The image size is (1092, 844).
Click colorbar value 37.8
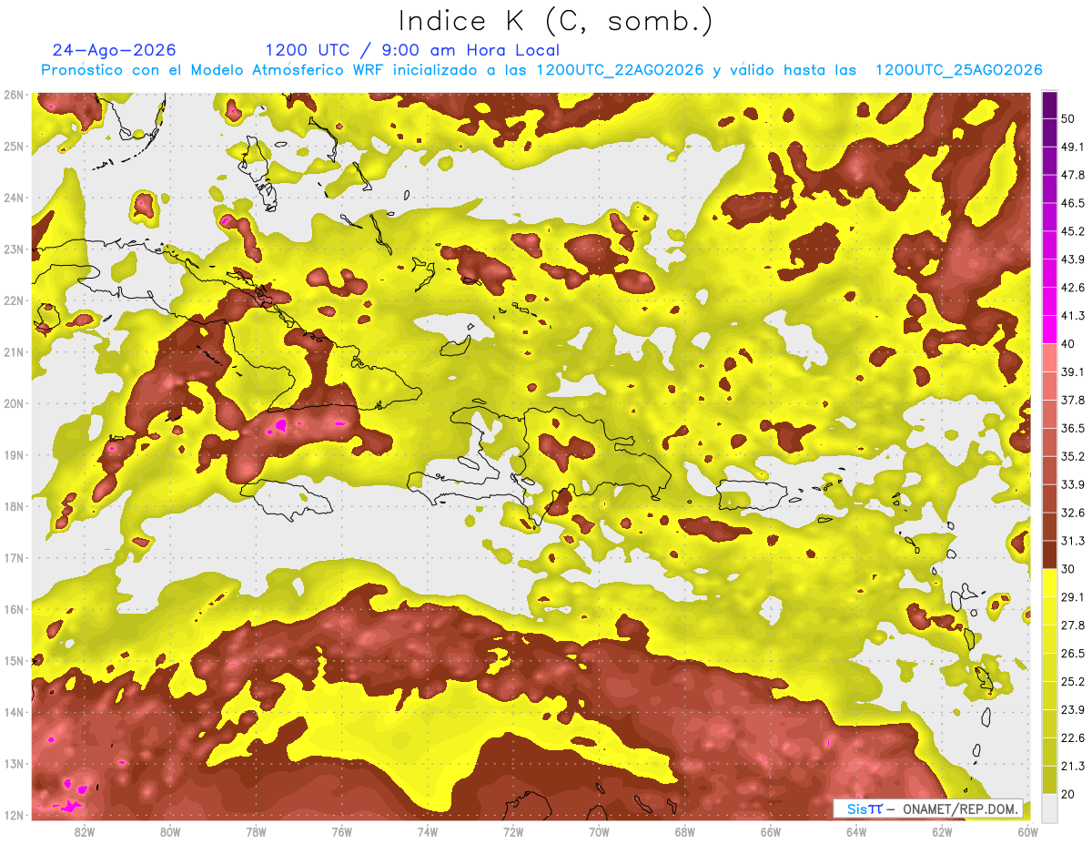(x=1073, y=400)
